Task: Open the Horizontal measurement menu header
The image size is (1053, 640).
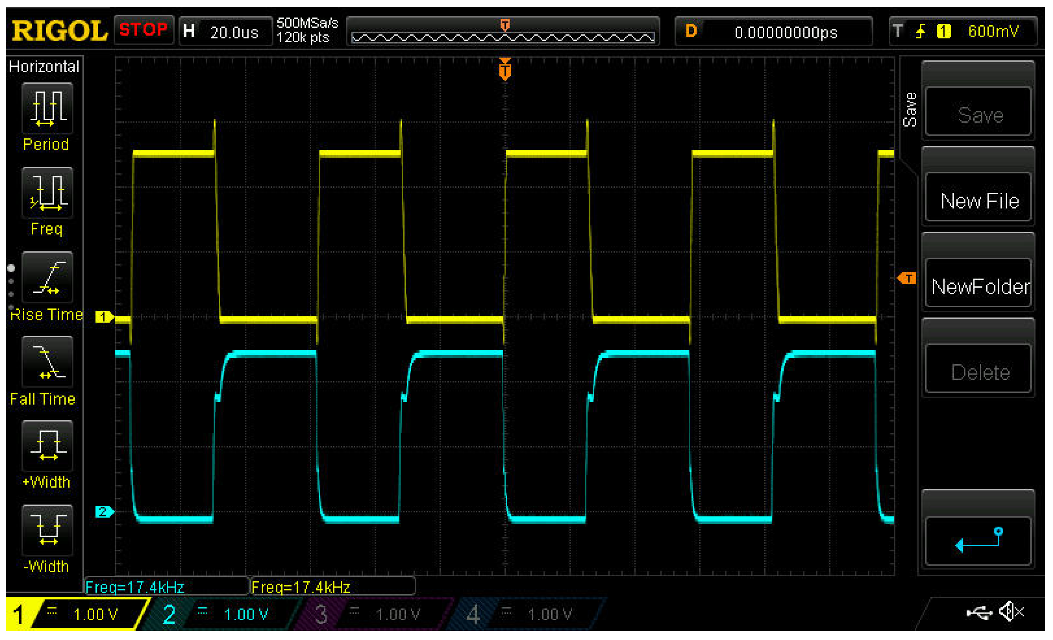Action: point(44,67)
